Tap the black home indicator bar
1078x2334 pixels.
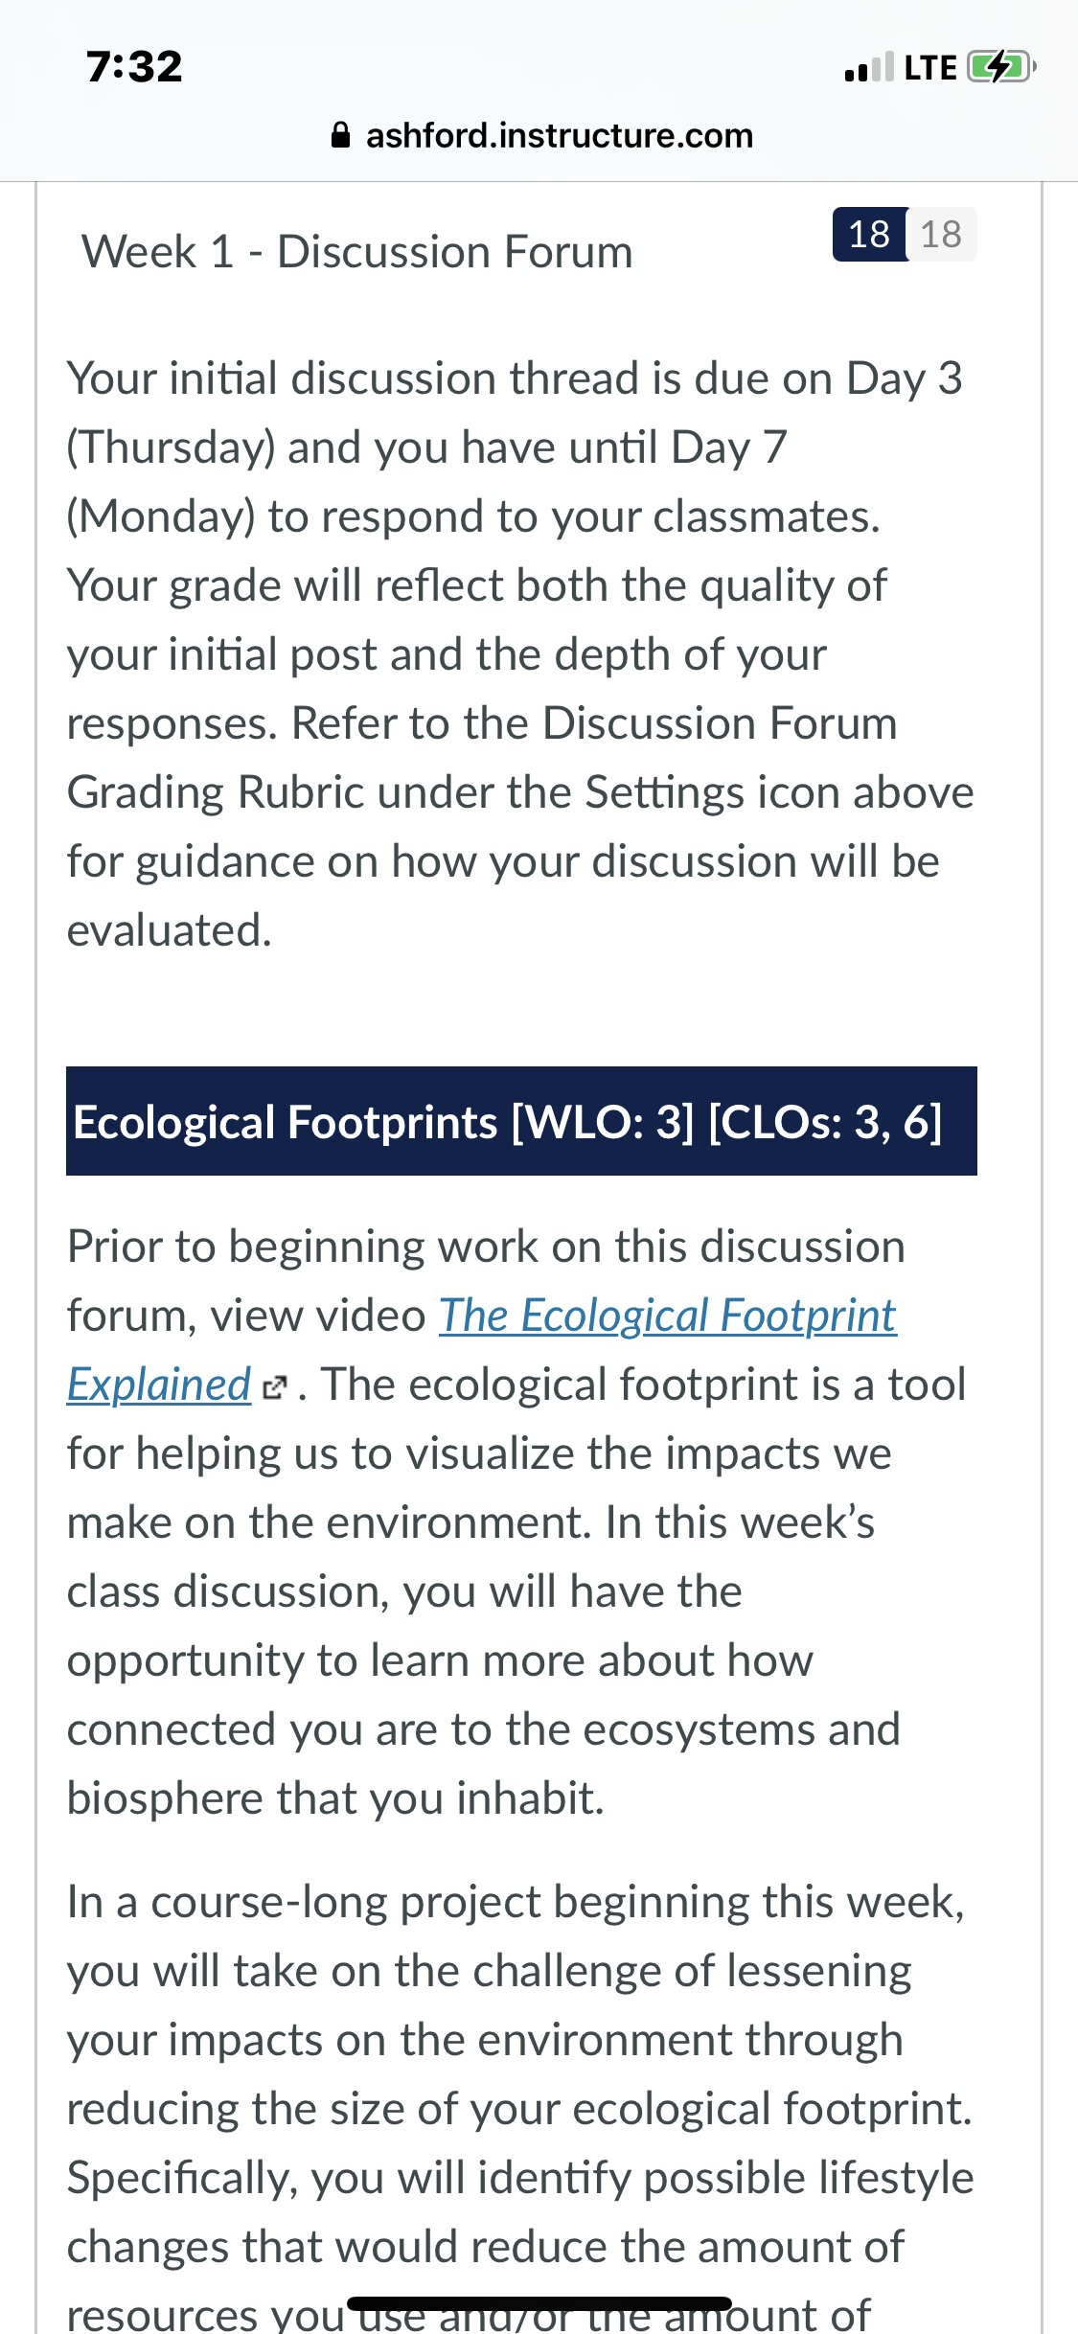(x=539, y=2303)
